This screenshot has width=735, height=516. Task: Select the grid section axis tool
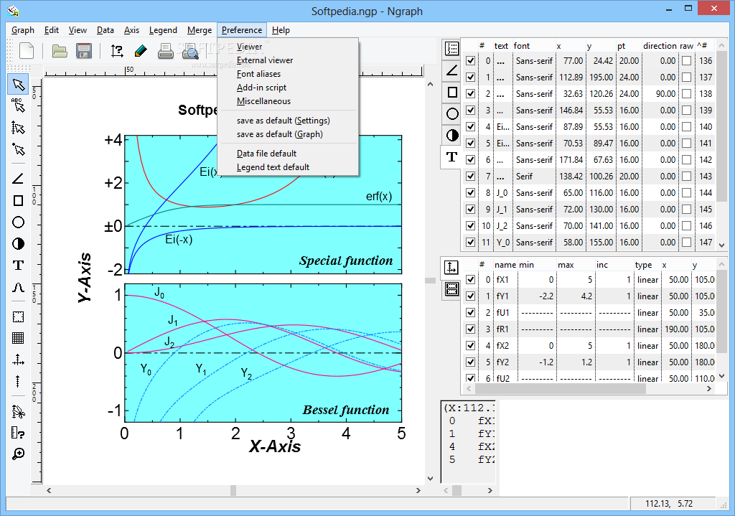(18, 338)
